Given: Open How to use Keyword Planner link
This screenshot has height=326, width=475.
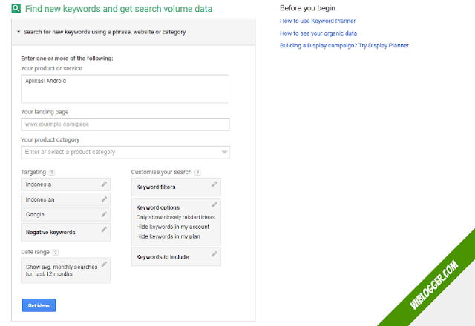Looking at the screenshot, I should 318,21.
